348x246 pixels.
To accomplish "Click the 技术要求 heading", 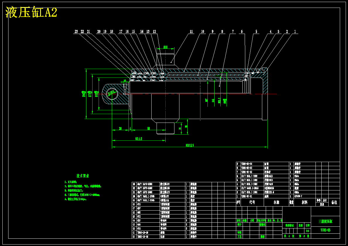I will point(83,176).
